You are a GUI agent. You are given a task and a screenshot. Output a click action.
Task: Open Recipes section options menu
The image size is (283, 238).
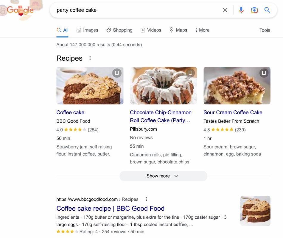[x=90, y=58]
